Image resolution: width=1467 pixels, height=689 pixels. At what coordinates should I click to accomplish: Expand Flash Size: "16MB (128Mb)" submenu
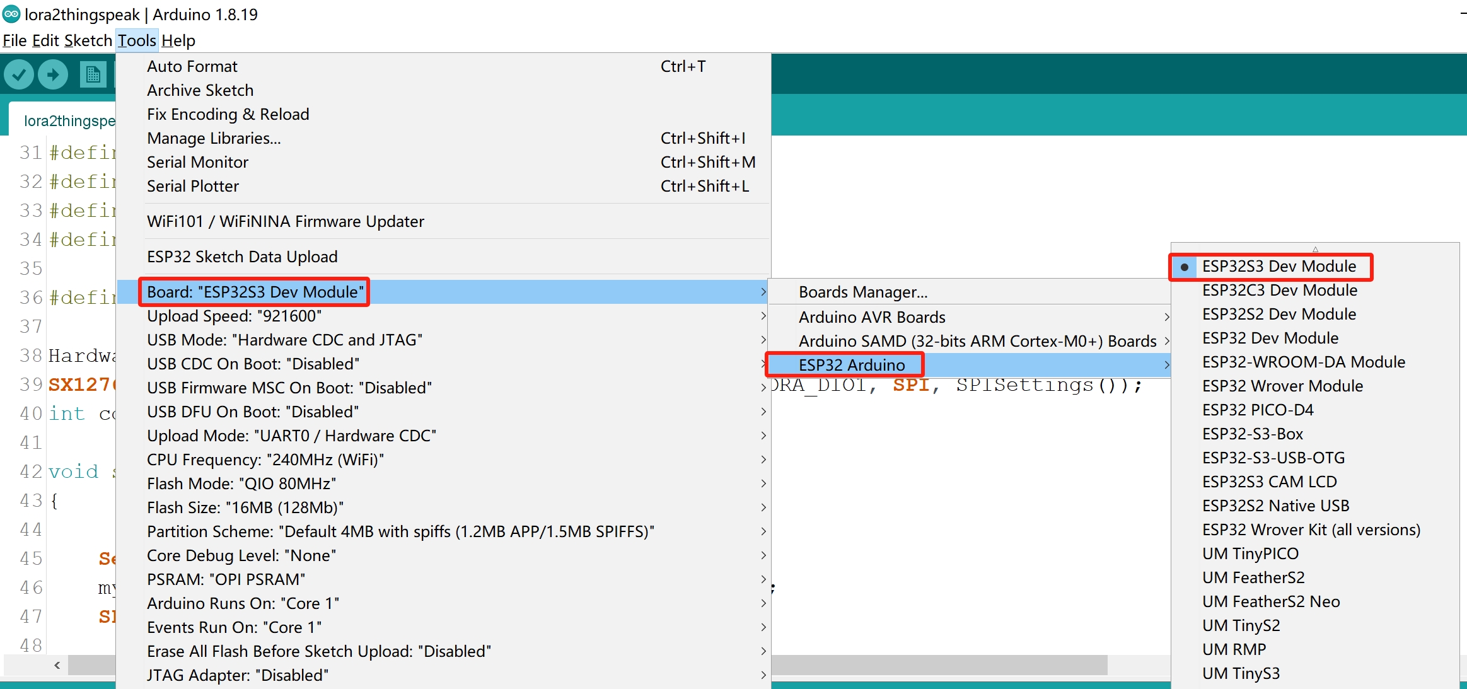click(444, 507)
